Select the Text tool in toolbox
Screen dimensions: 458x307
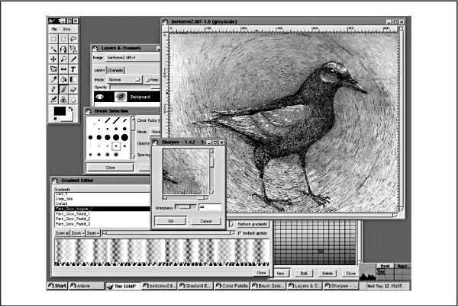tap(74, 68)
